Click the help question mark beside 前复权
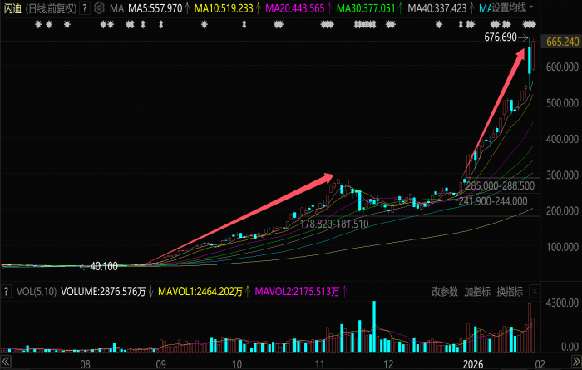The image size is (582, 370). pos(85,7)
